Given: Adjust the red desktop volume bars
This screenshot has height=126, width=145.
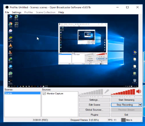Looking at the screenshot, I should pyautogui.click(x=123, y=92).
